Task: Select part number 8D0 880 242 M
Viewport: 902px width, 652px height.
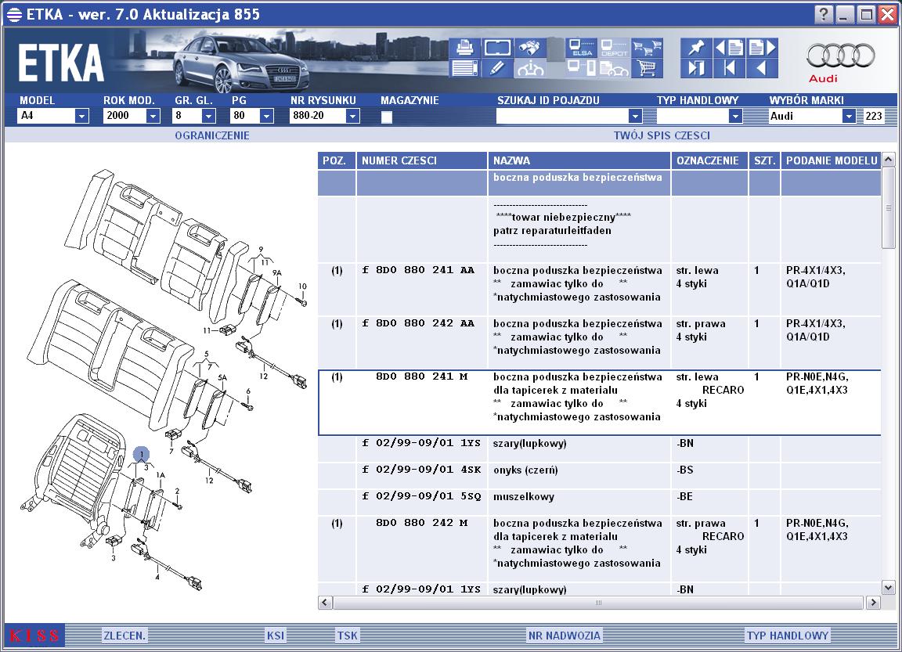Action: [421, 523]
